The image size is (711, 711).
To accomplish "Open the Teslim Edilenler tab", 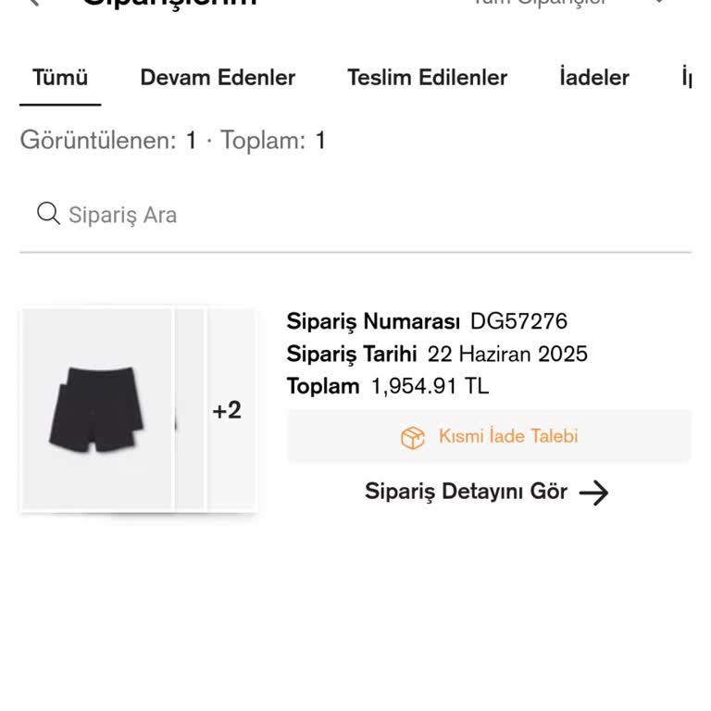I will [427, 78].
